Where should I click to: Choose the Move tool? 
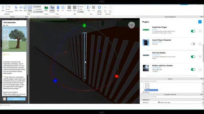click(x=21, y=9)
